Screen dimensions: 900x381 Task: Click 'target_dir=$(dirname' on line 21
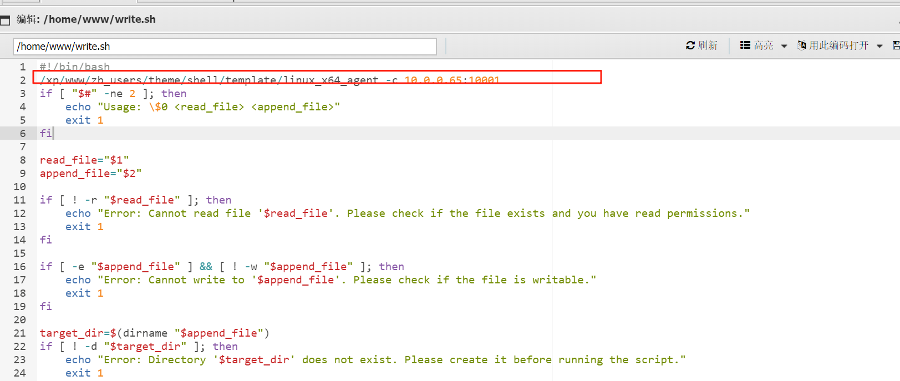(x=103, y=333)
